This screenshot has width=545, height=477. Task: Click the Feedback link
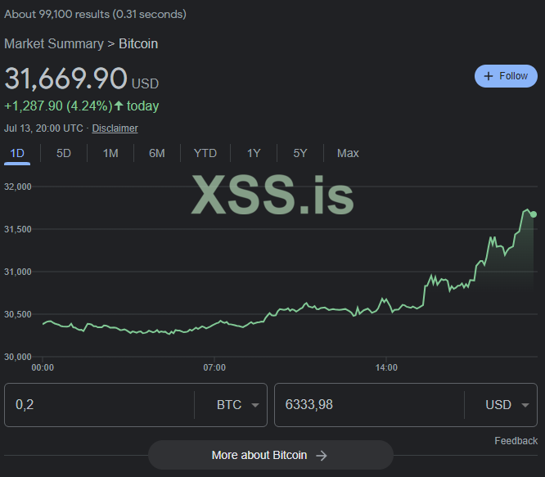516,441
